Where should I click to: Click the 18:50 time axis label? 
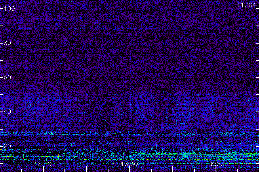pyautogui.click(x=216, y=164)
